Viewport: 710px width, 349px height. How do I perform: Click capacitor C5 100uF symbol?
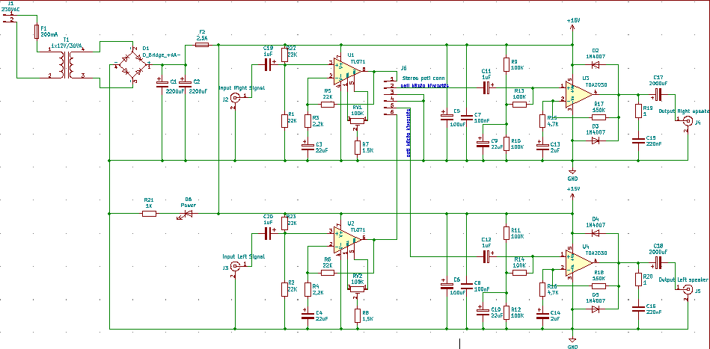click(x=447, y=116)
